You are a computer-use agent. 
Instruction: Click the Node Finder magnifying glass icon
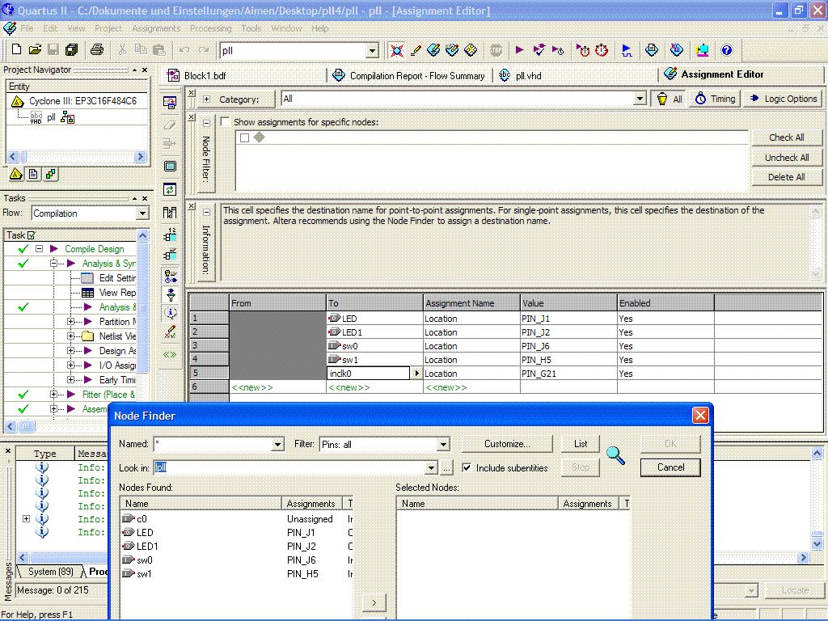point(615,455)
